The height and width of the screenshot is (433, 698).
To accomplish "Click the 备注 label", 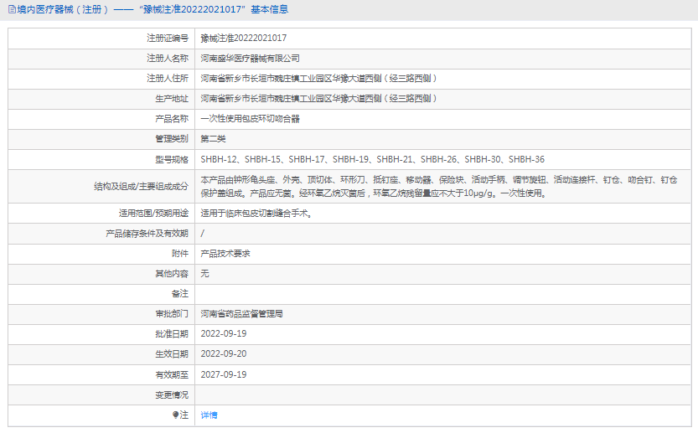I will [x=180, y=294].
